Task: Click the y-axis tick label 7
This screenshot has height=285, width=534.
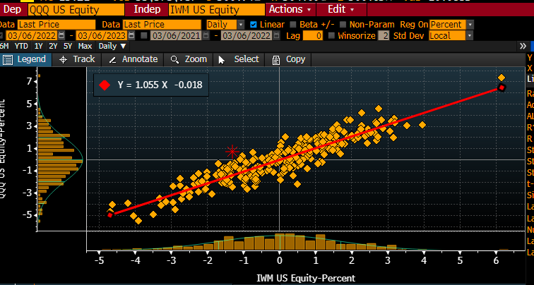Action: pyautogui.click(x=30, y=81)
